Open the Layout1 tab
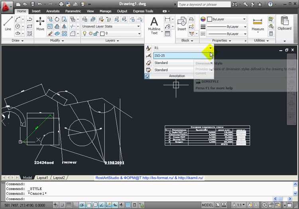The height and width of the screenshot is (209, 299). coord(42,178)
